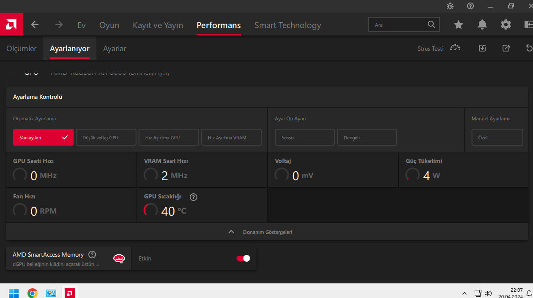Image resolution: width=533 pixels, height=298 pixels.
Task: Open the Performans tab
Action: (x=219, y=25)
